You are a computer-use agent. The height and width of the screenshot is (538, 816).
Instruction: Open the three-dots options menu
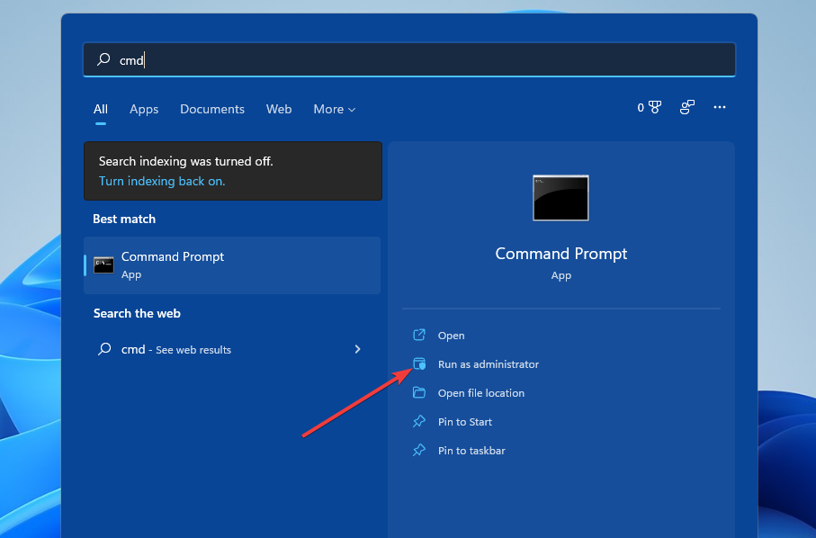point(719,107)
